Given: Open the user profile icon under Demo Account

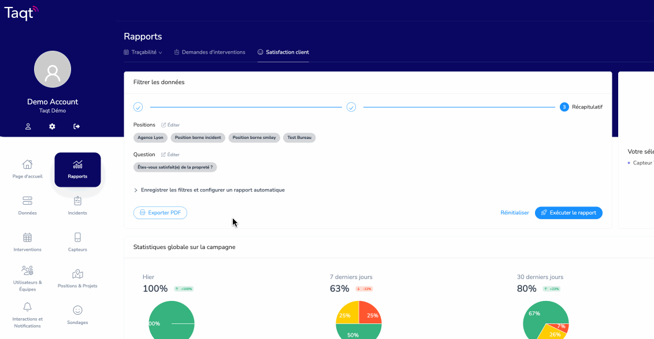Looking at the screenshot, I should 28,127.
